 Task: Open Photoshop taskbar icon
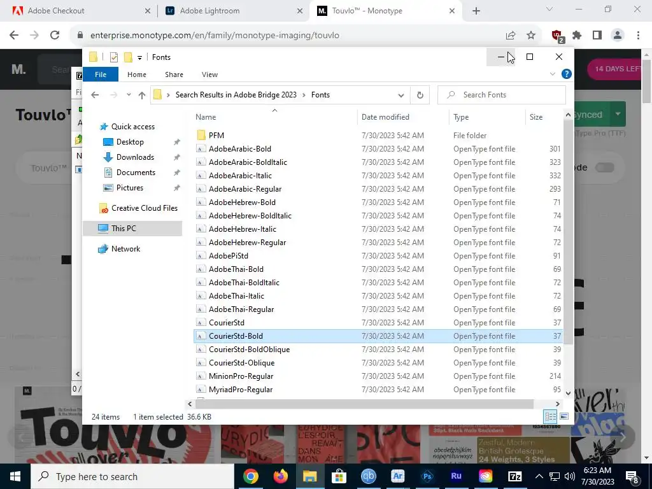coord(427,476)
